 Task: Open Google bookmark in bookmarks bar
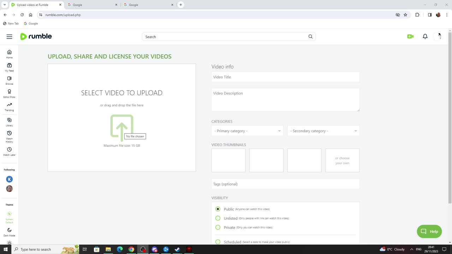[31, 23]
